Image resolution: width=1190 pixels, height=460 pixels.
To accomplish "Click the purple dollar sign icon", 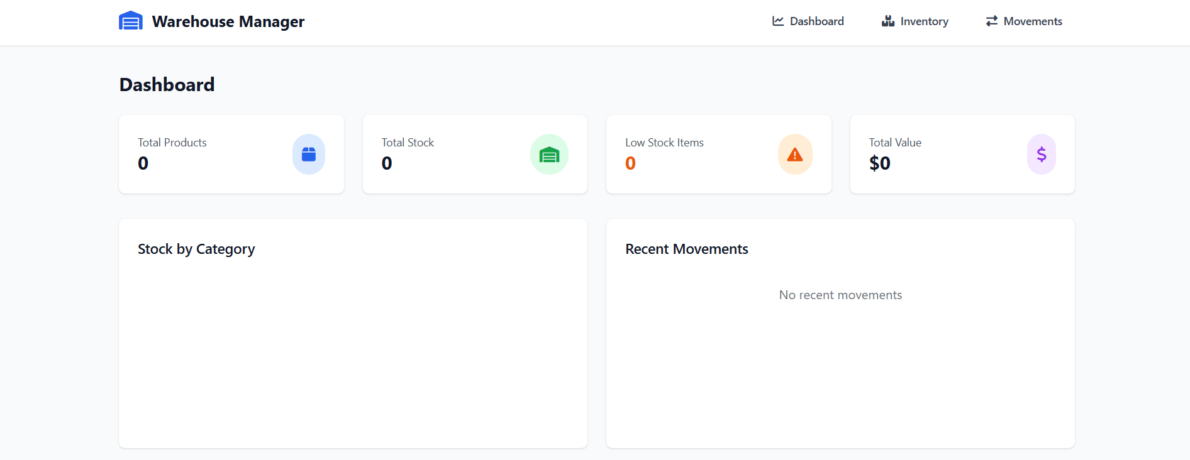I will pyautogui.click(x=1041, y=155).
